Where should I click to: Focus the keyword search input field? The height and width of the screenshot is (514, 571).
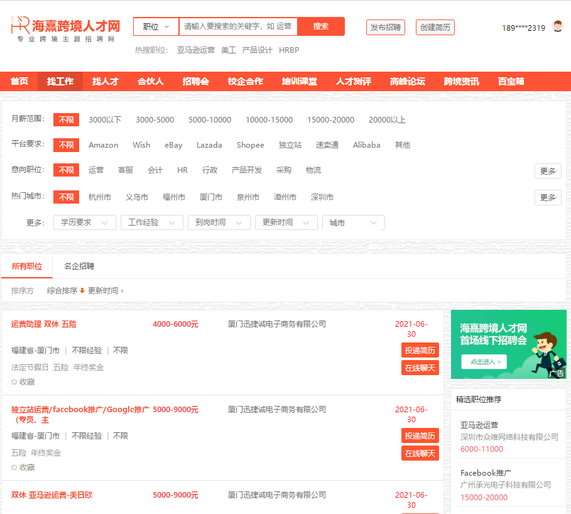coord(238,26)
